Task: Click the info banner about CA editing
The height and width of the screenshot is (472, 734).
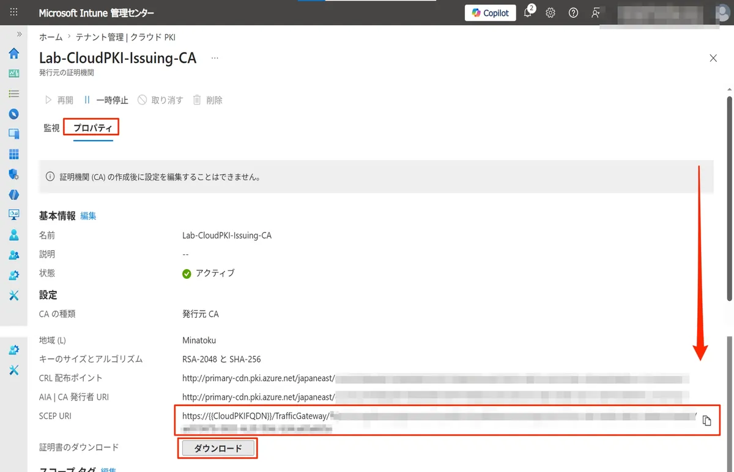Action: 376,177
